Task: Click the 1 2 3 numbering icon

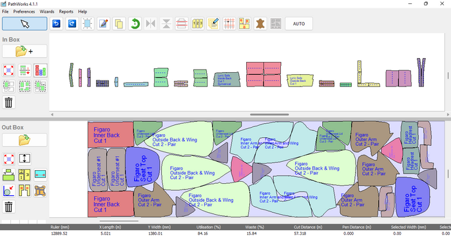Action: click(198, 24)
